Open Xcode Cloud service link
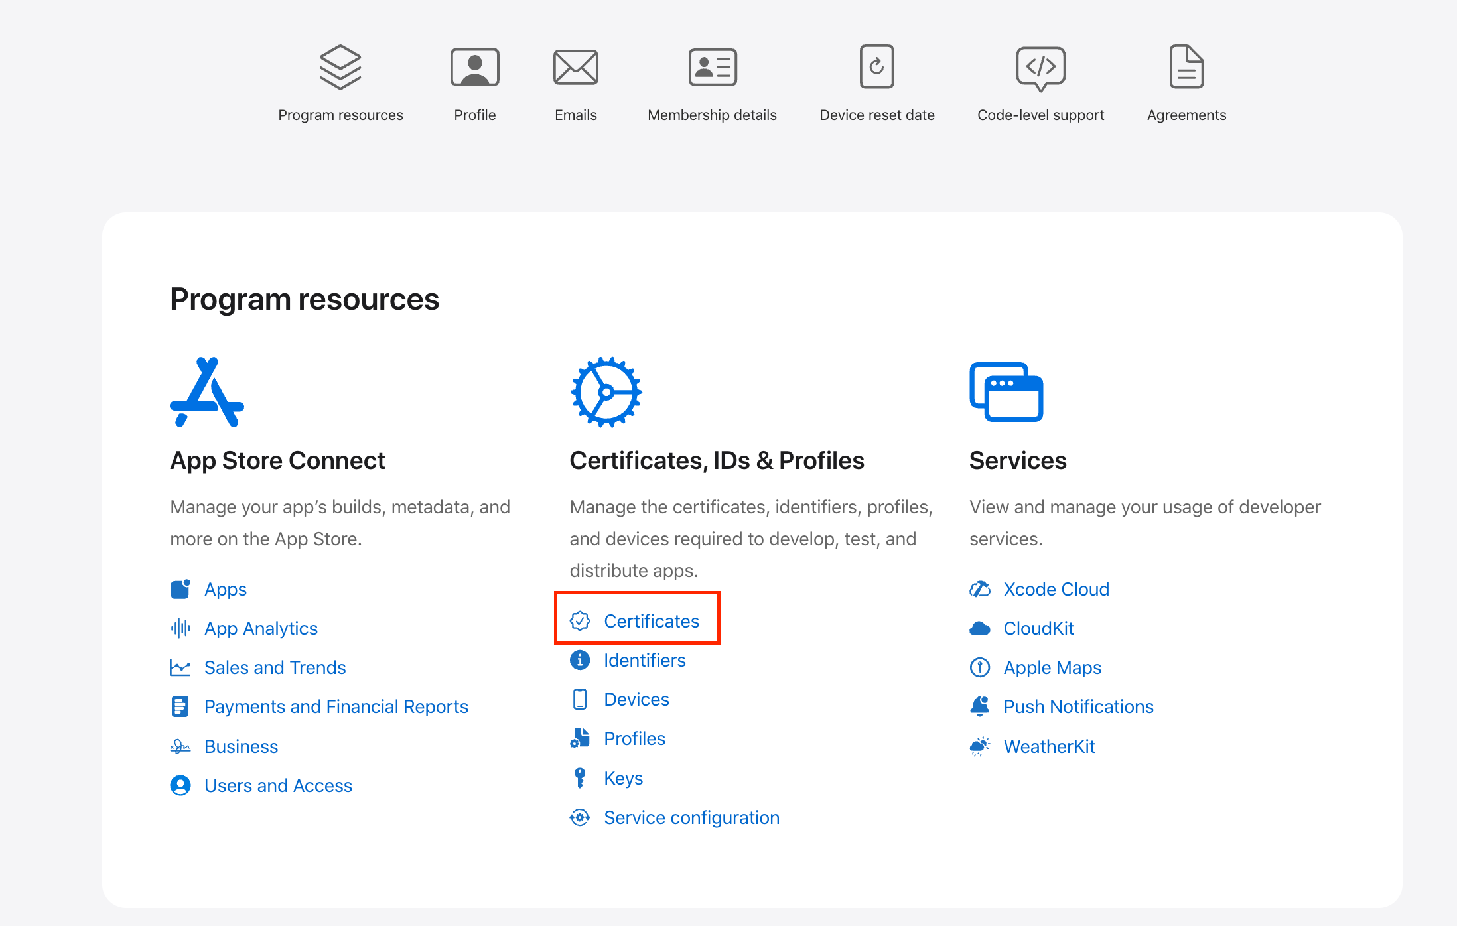Image resolution: width=1457 pixels, height=926 pixels. point(1056,589)
